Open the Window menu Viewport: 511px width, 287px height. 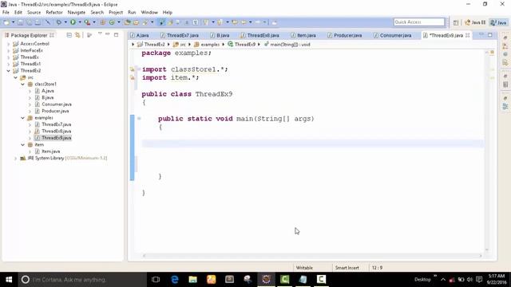pos(149,13)
